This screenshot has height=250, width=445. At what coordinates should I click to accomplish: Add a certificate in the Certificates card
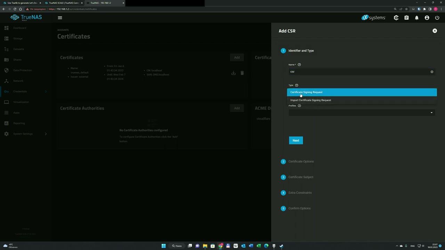pyautogui.click(x=237, y=58)
